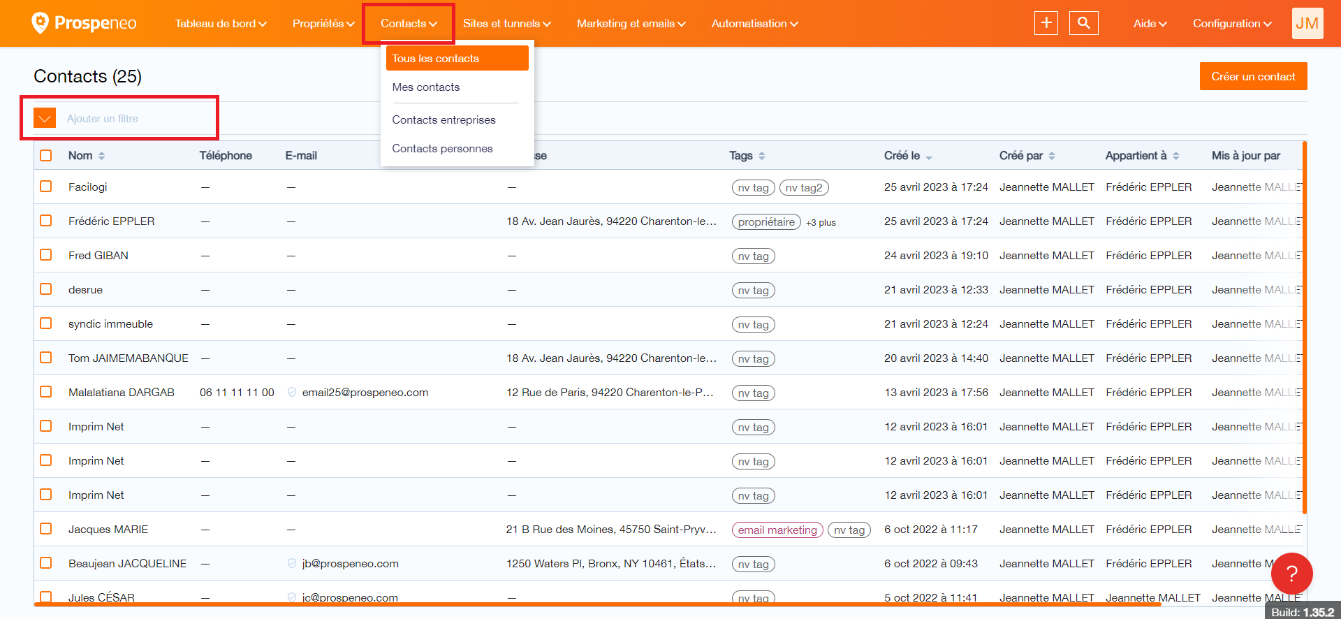
Task: Open the JM user avatar
Action: click(x=1307, y=23)
